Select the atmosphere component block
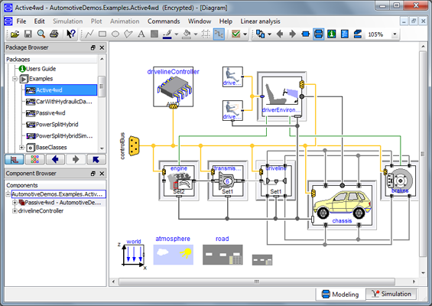Screen dimensions: 432x306 point(174,255)
